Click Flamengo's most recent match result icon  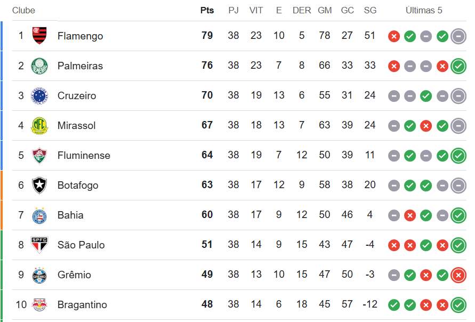458,36
